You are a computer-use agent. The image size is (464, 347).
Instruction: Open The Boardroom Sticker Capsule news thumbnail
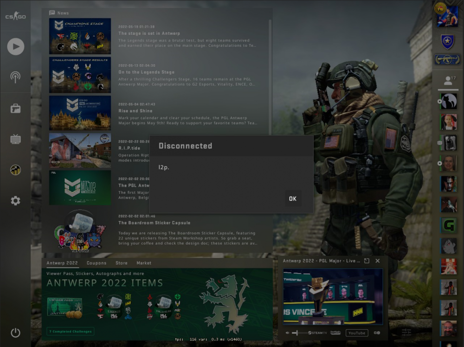[80, 231]
